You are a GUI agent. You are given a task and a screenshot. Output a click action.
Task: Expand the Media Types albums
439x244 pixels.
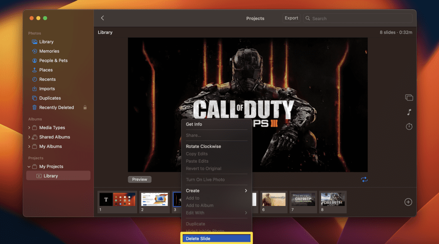[x=29, y=128]
